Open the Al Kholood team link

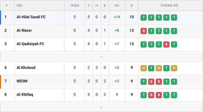tap(26, 67)
